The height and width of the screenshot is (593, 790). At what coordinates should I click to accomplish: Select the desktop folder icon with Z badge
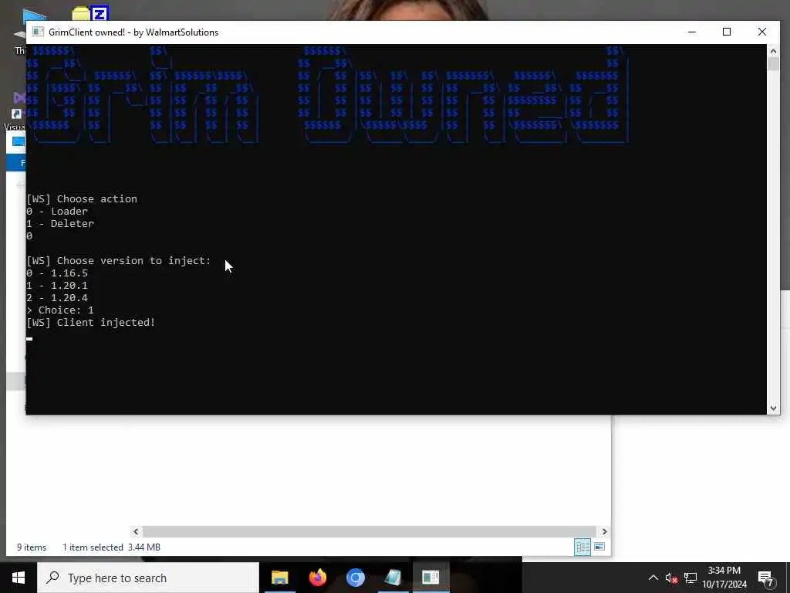pyautogui.click(x=91, y=13)
